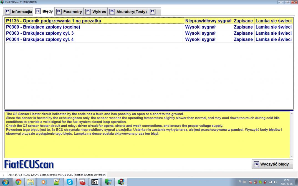The width and height of the screenshot is (298, 186).
Task: Open 7-Zip from the taskbar
Action: 95,182
